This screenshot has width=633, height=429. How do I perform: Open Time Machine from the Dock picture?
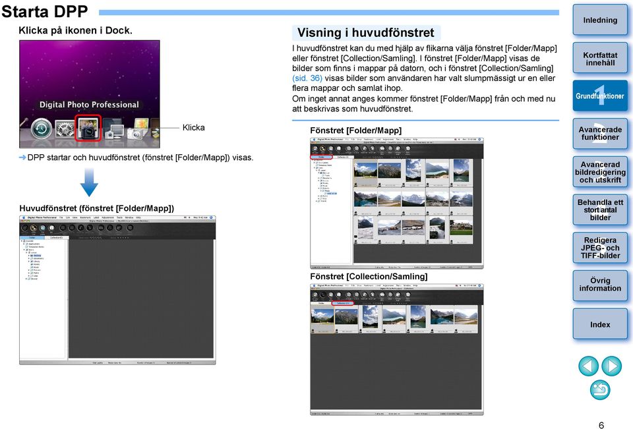tap(41, 129)
